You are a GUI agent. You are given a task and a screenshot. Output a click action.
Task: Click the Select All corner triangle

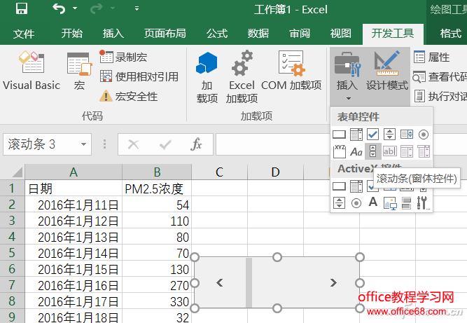coord(17,172)
